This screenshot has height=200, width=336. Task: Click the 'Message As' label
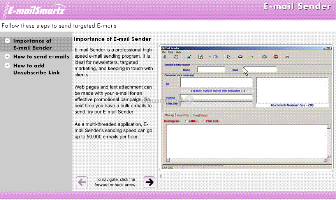tap(171, 121)
